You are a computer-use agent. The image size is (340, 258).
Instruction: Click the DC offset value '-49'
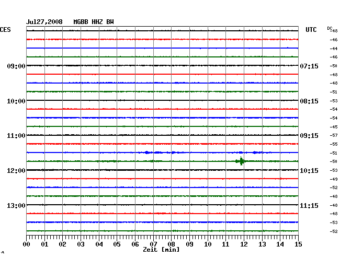pos(334,179)
